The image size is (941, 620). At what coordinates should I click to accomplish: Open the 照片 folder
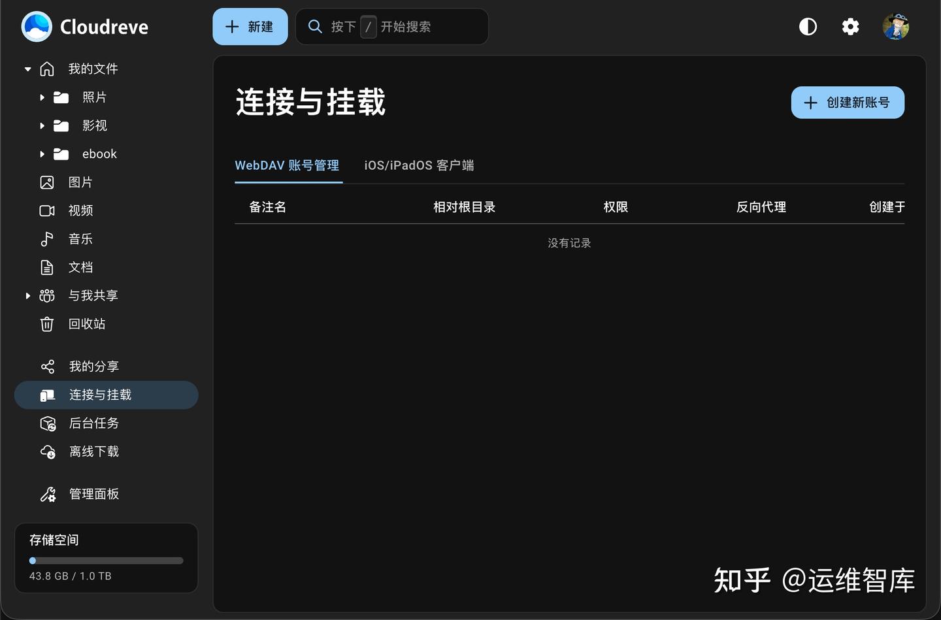(95, 97)
